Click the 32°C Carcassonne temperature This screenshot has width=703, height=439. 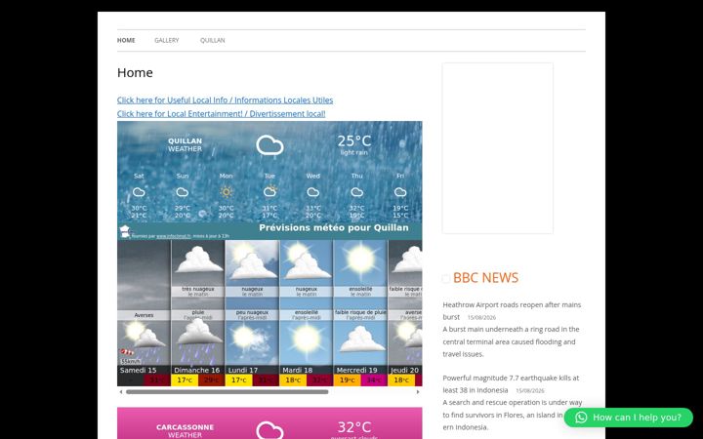354,427
